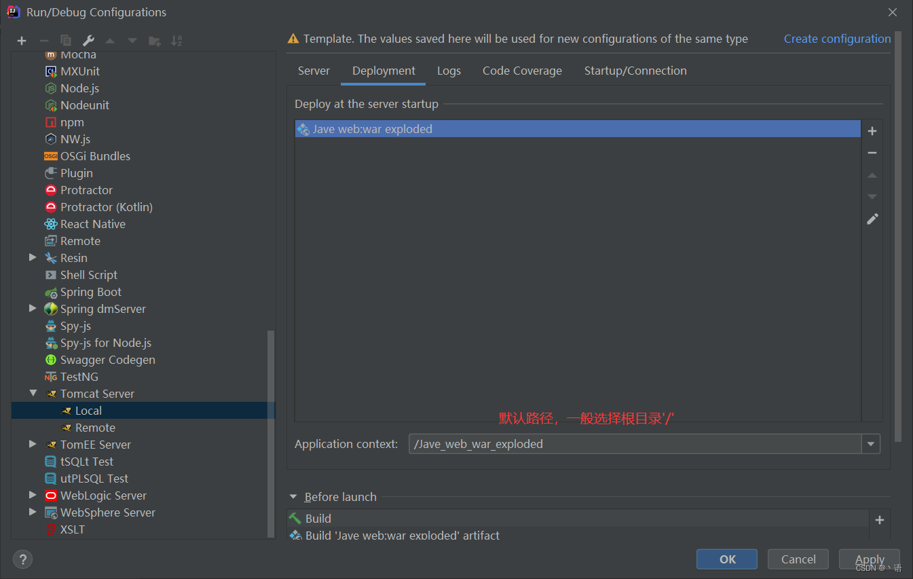Viewport: 913px width, 579px height.
Task: Open edit templates with wrench icon
Action: (88, 41)
